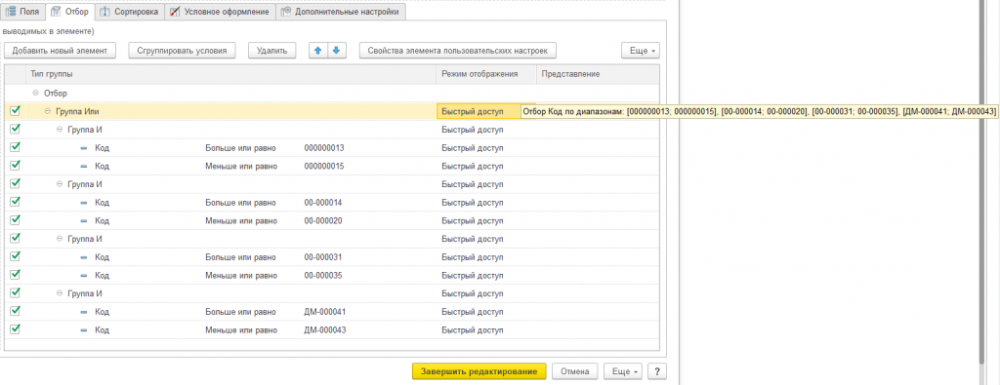Collapse Группа И containing code 00-000014
1000x385 pixels.
click(x=60, y=184)
